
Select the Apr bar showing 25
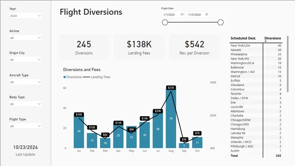pyautogui.click(x=118, y=136)
